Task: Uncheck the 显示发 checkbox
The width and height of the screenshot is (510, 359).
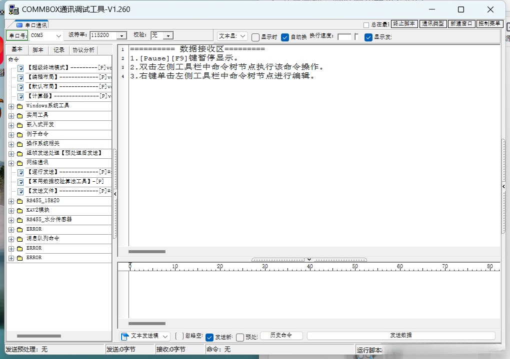Action: pyautogui.click(x=368, y=37)
